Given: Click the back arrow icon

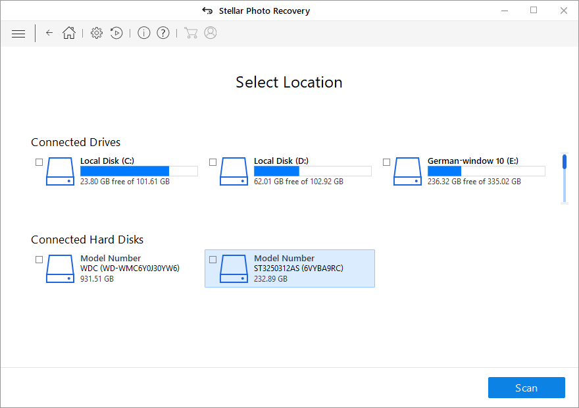Looking at the screenshot, I should 49,33.
